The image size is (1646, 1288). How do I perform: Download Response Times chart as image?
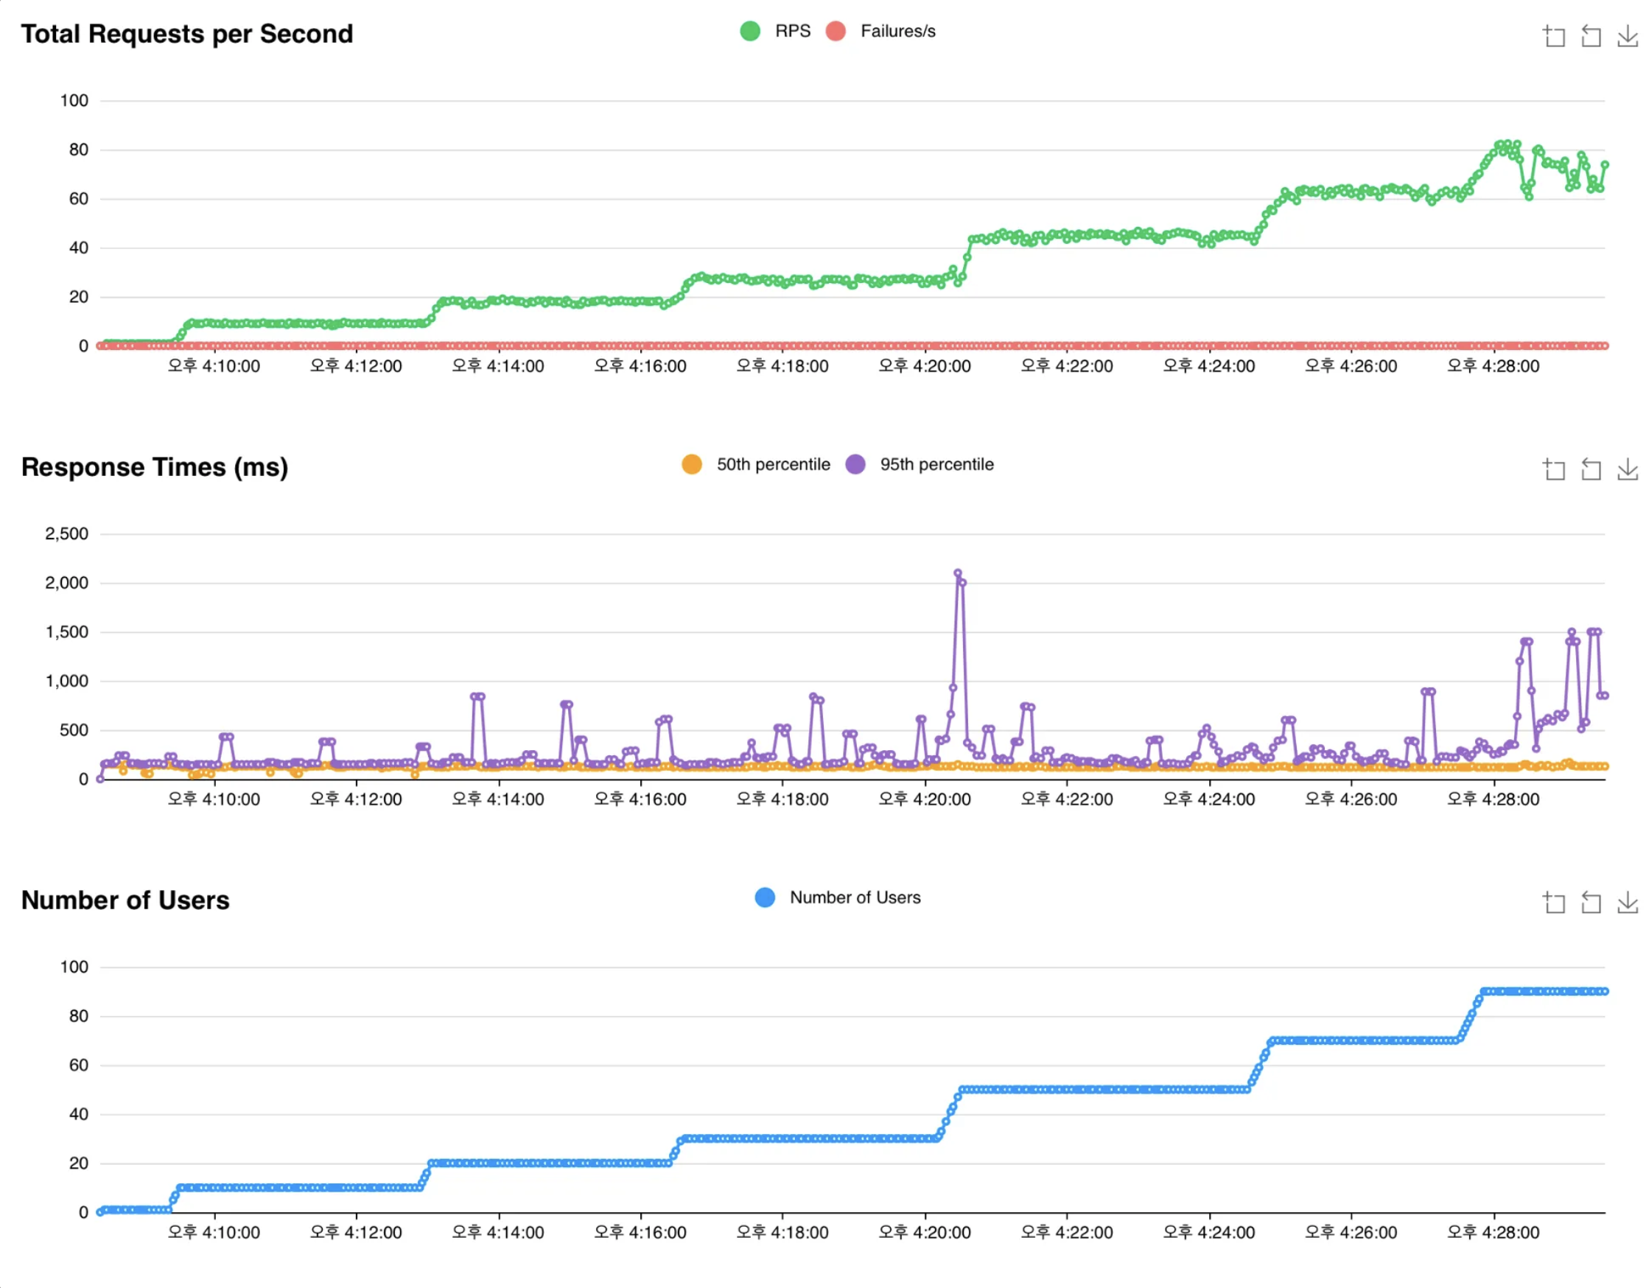coord(1627,470)
